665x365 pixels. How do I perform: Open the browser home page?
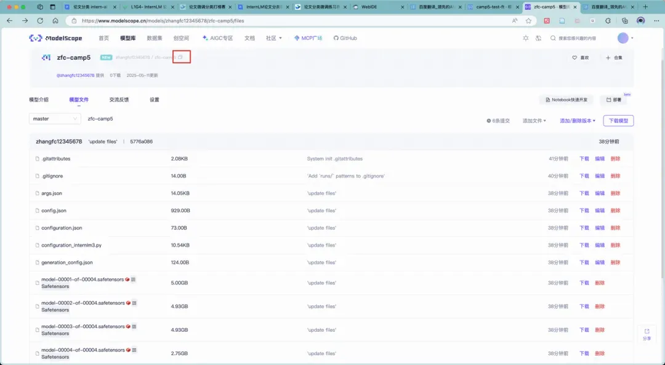(55, 21)
